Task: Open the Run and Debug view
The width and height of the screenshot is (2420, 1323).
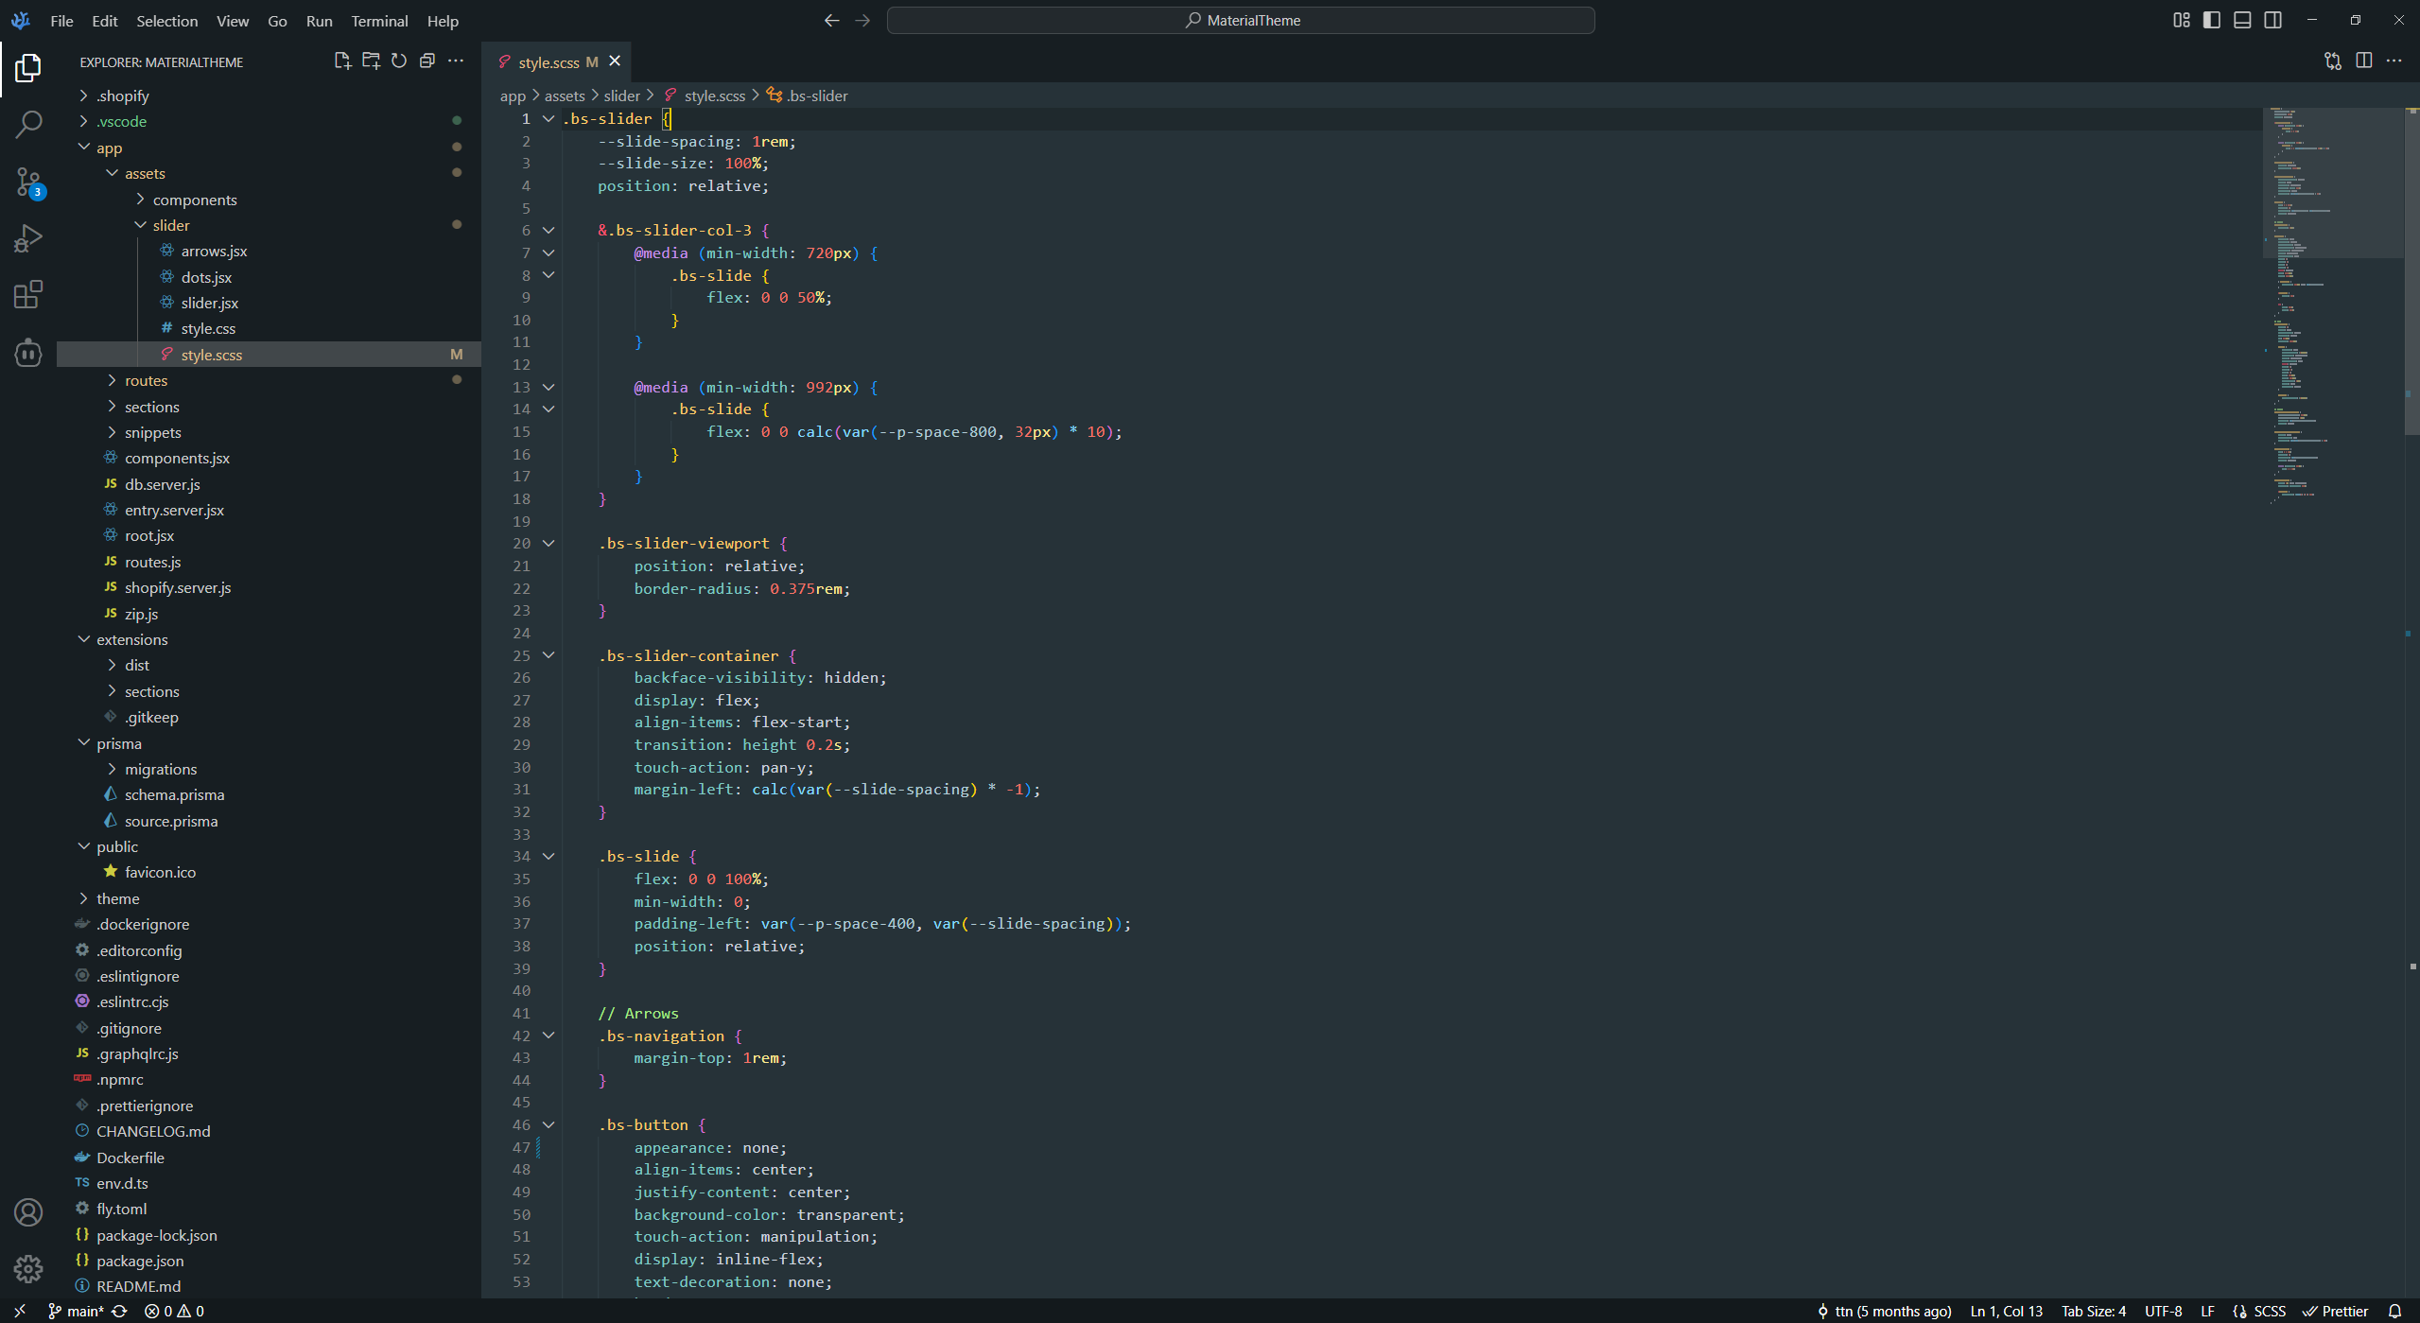Action: 28,238
